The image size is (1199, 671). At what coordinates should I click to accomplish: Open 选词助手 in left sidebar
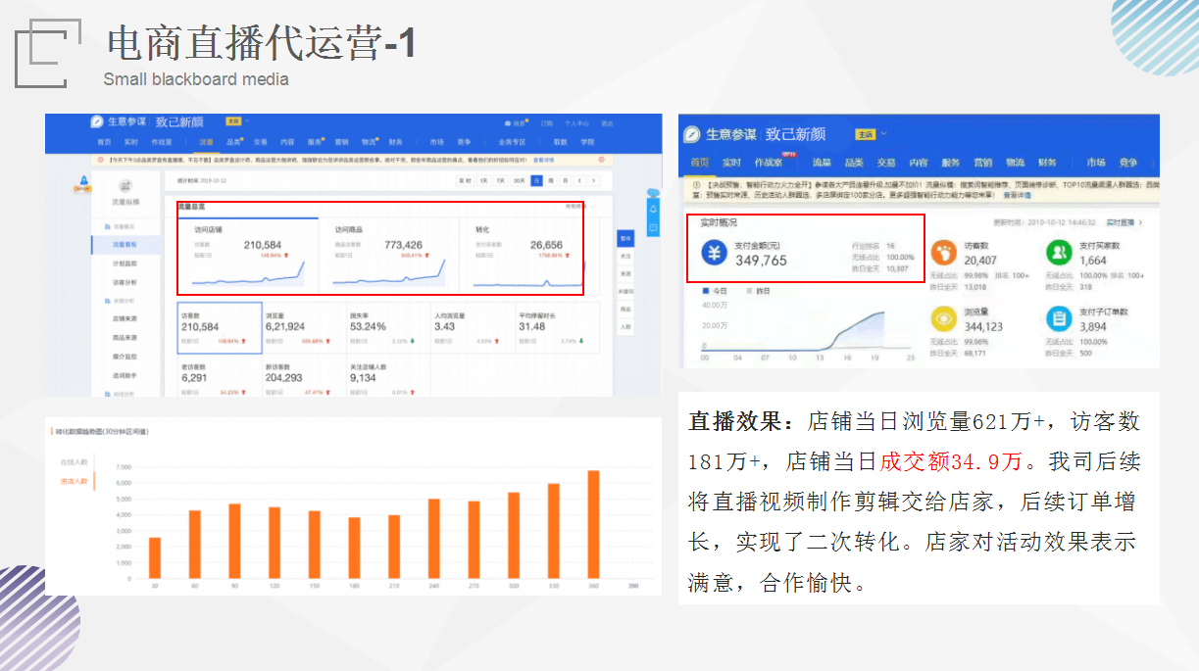[x=125, y=376]
